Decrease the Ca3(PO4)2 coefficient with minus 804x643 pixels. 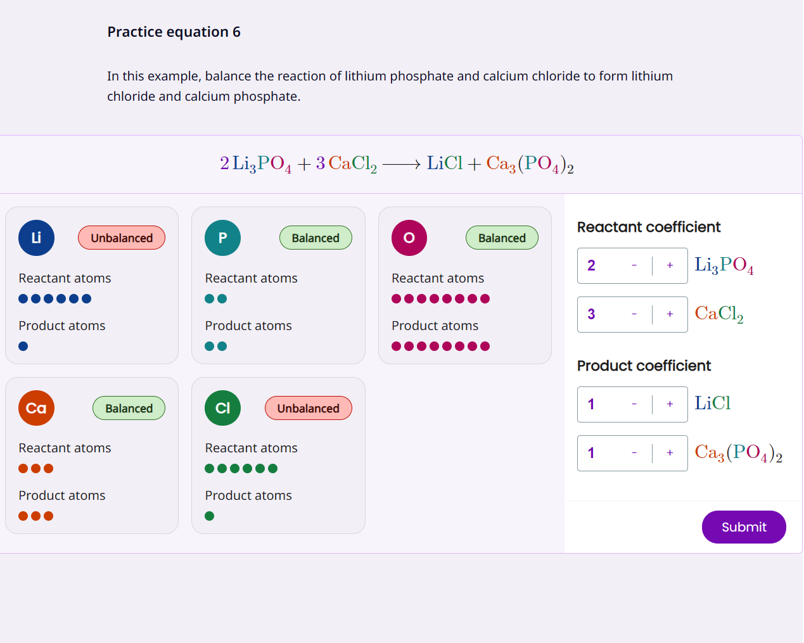634,453
